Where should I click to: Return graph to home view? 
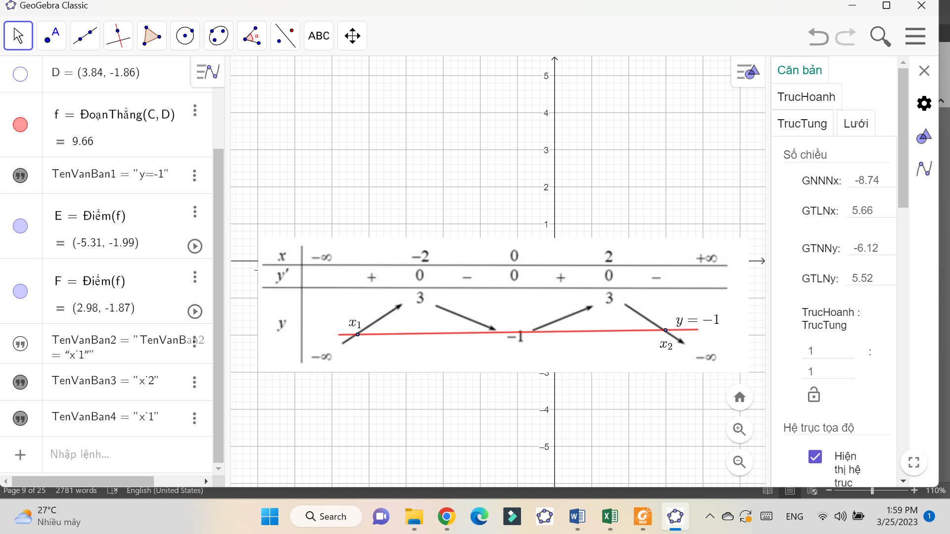pos(739,397)
